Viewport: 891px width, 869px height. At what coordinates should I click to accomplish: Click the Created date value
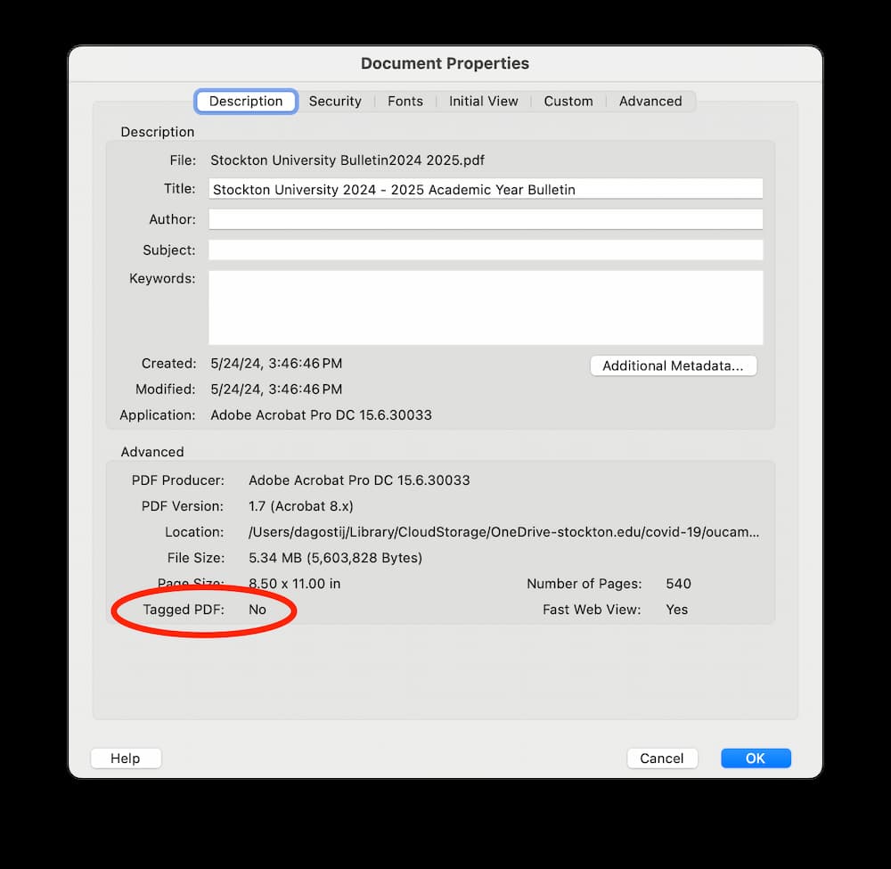[276, 363]
